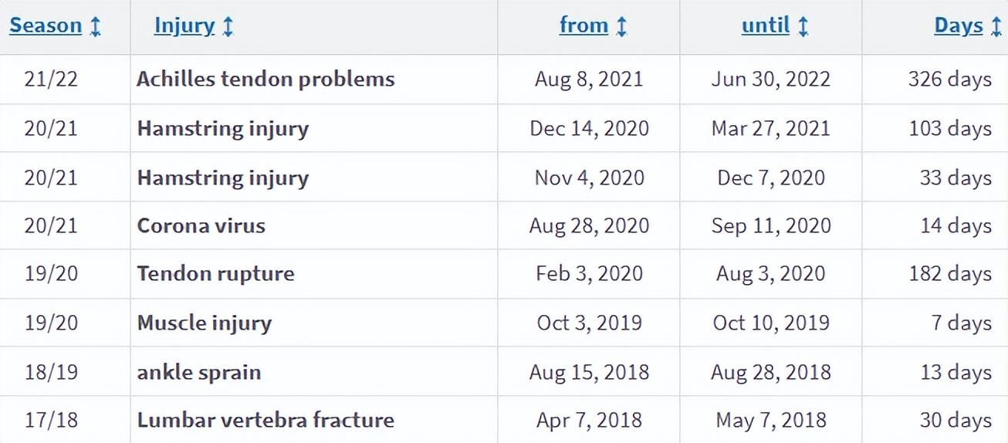This screenshot has width=1008, height=443.
Task: Select the Tendon rupture injury cell
Action: coord(215,274)
